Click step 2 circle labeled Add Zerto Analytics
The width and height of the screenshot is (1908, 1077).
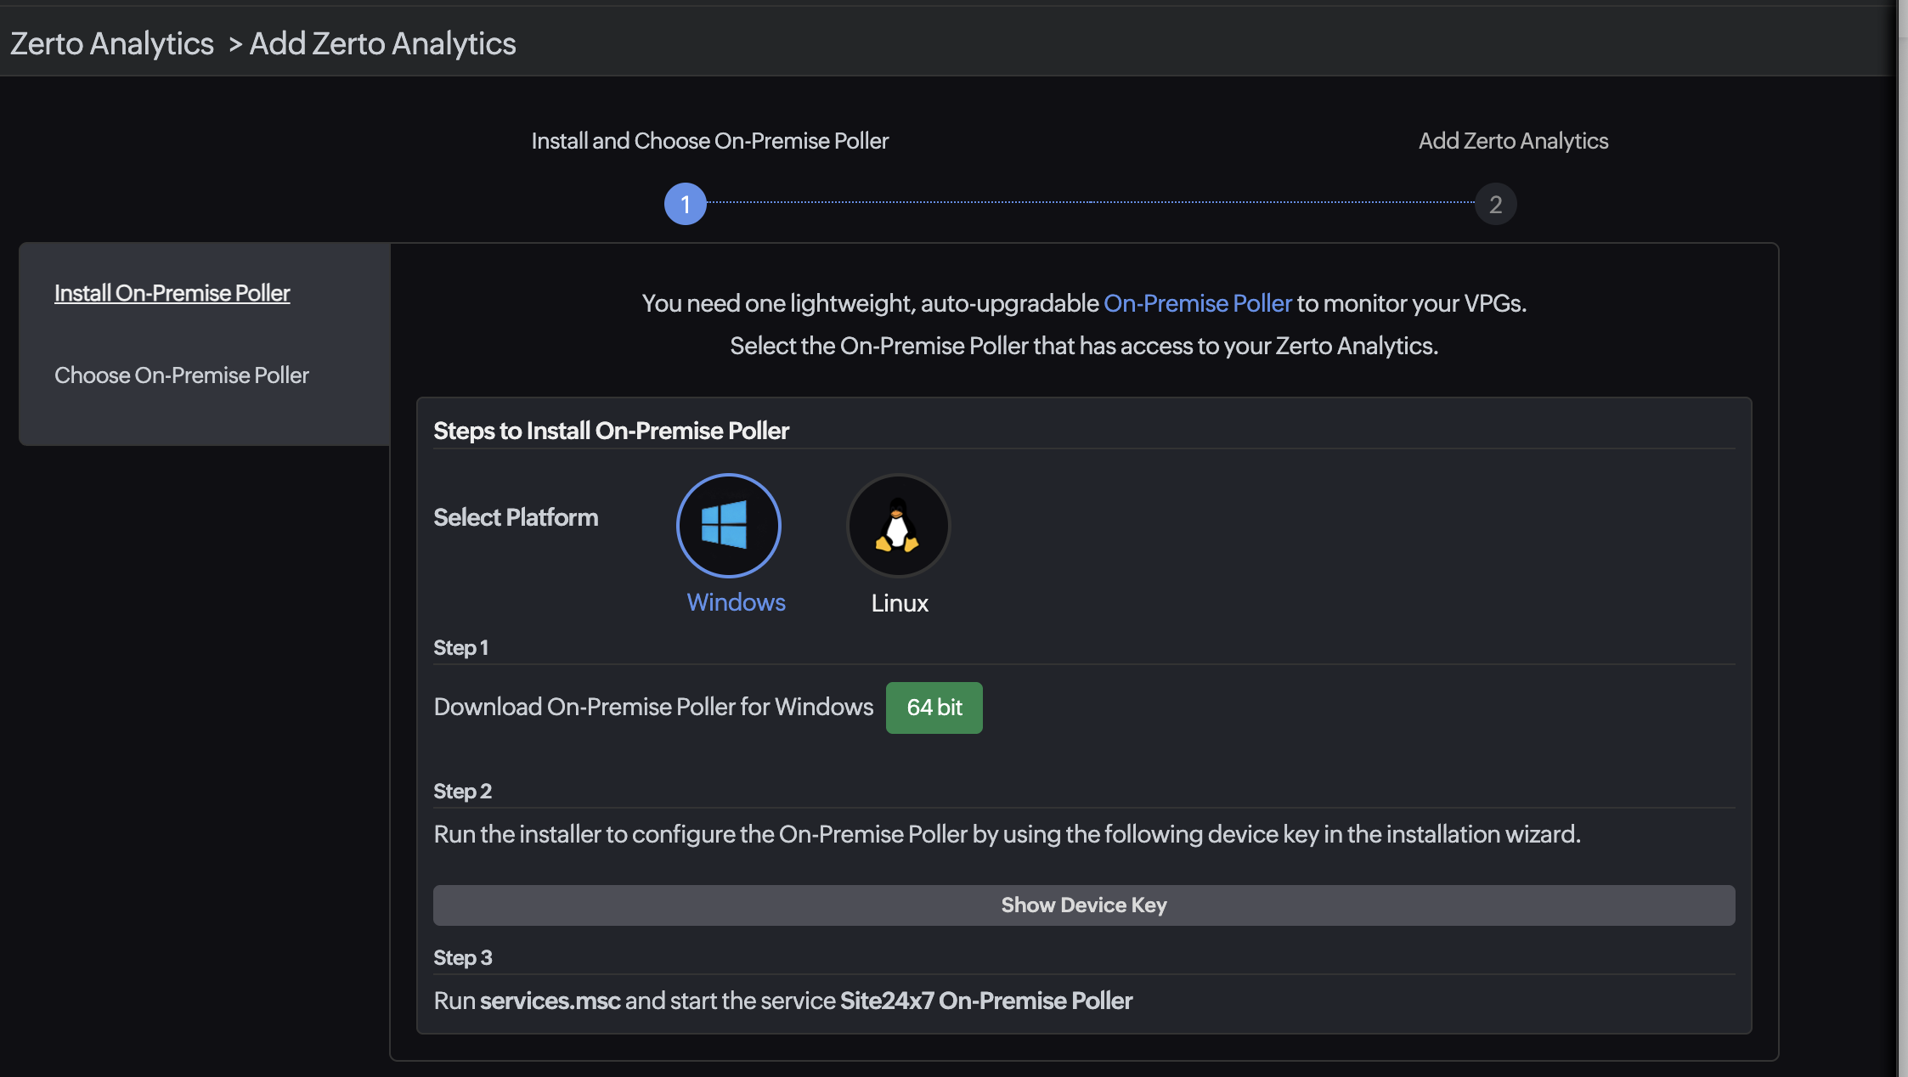coord(1494,203)
